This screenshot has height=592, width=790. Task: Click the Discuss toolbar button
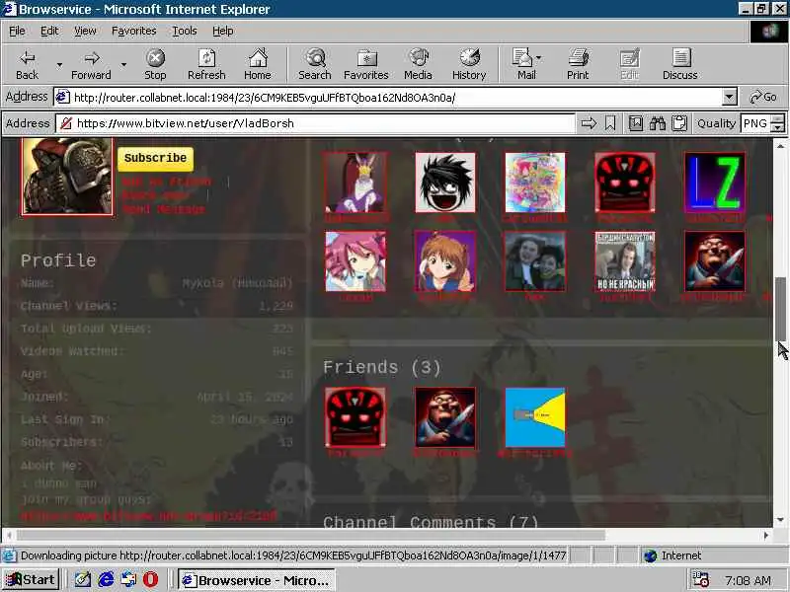tap(680, 65)
